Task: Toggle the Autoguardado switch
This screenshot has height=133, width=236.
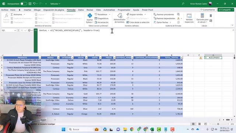Action: click(x=24, y=4)
